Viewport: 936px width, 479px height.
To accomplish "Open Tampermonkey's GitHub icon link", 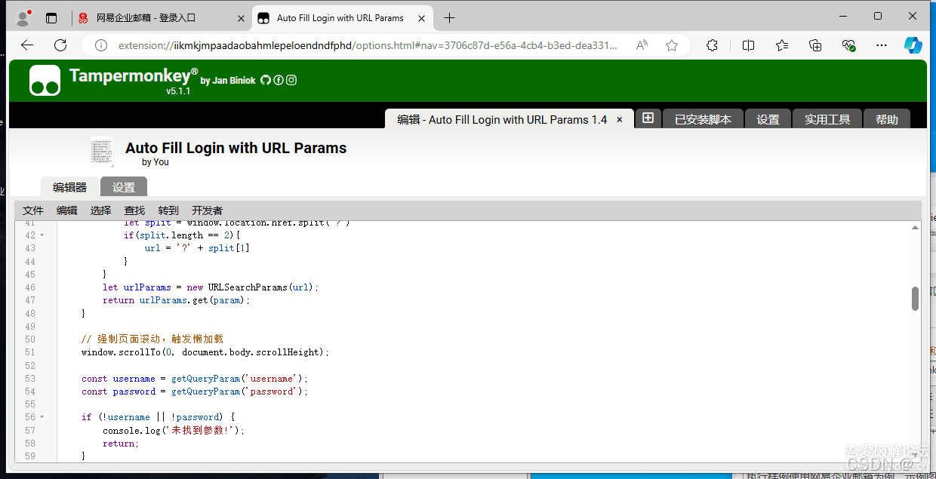I will coord(265,80).
